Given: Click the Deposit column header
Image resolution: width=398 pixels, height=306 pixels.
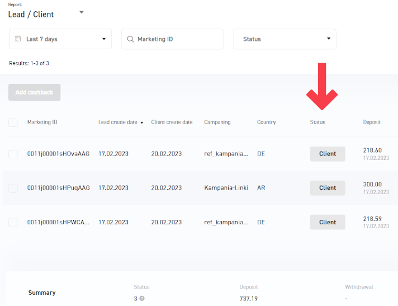Looking at the screenshot, I should (x=372, y=123).
